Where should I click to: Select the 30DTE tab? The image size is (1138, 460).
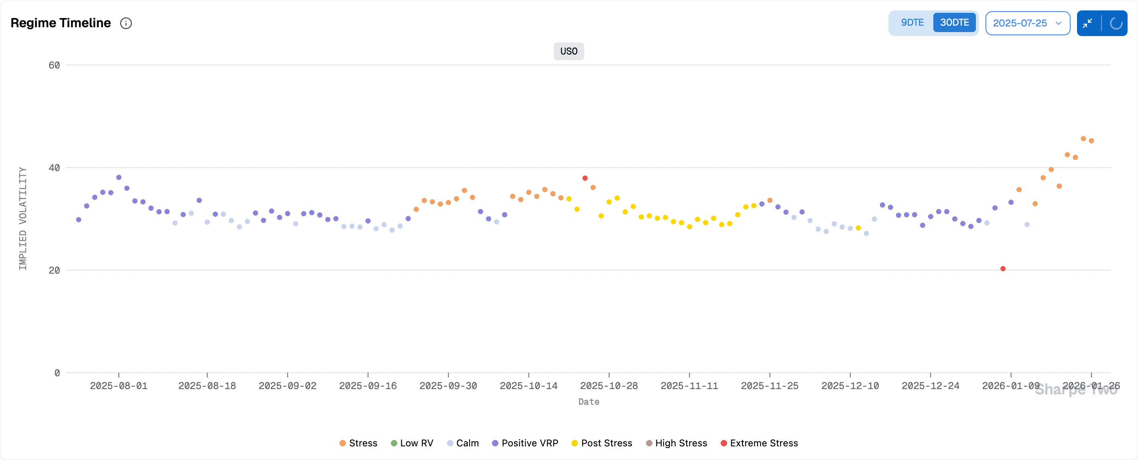(954, 22)
